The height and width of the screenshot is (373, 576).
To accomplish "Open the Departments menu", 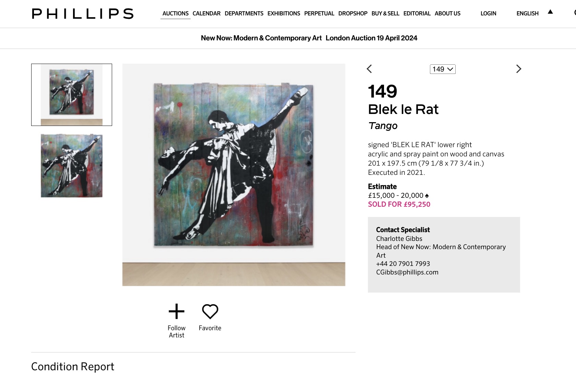I will [244, 13].
